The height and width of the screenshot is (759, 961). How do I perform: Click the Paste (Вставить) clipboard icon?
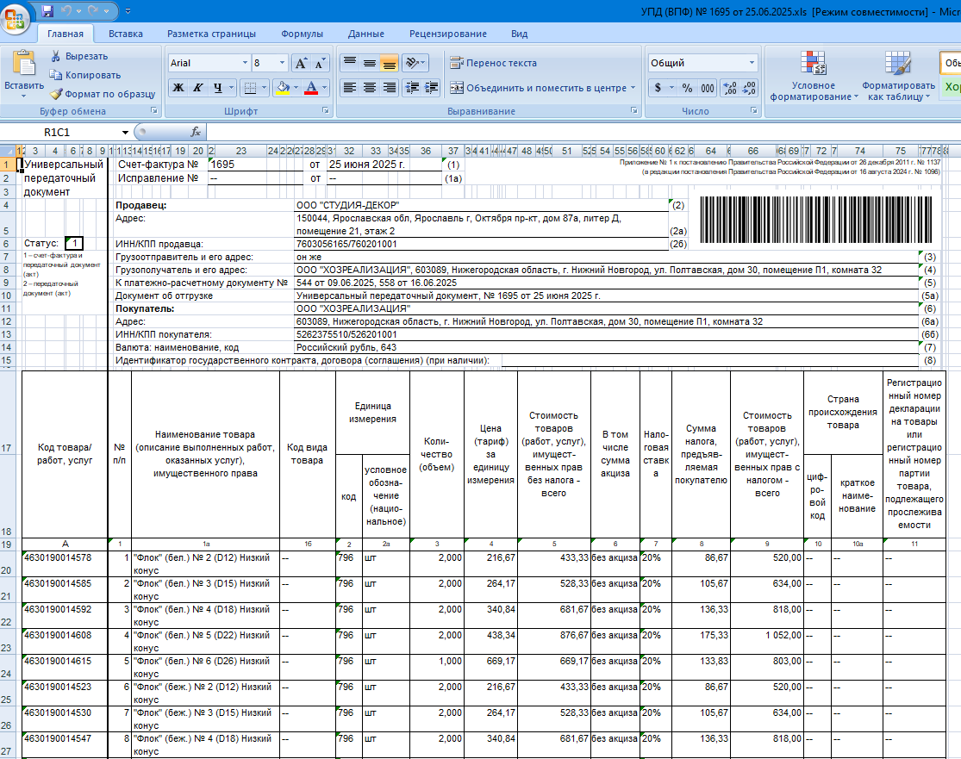click(x=24, y=64)
